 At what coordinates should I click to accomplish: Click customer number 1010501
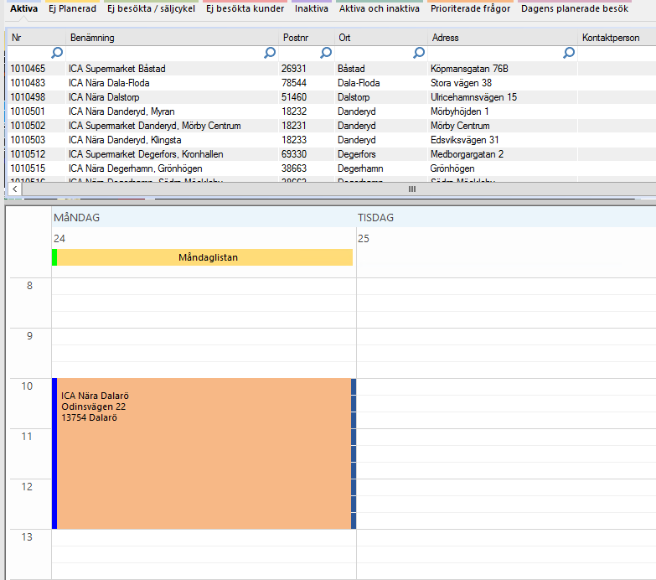click(28, 111)
